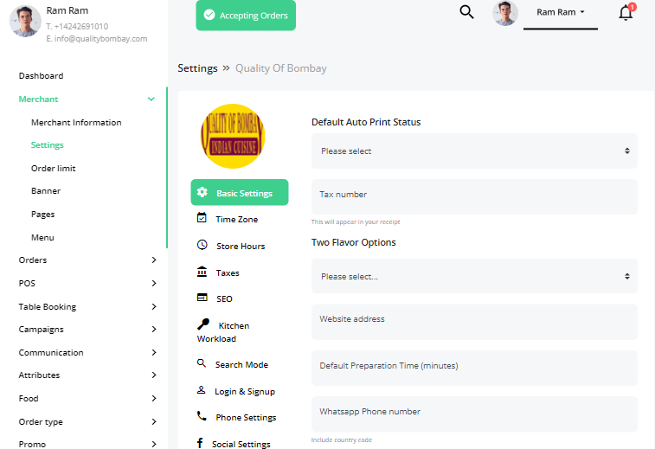The image size is (655, 449).
Task: Open the Default Auto Print Status dropdown
Action: (474, 151)
